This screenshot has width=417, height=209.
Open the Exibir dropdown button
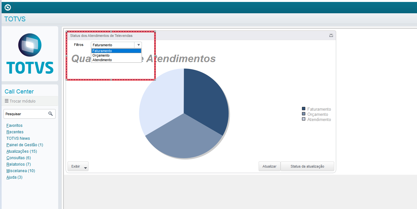coord(78,166)
